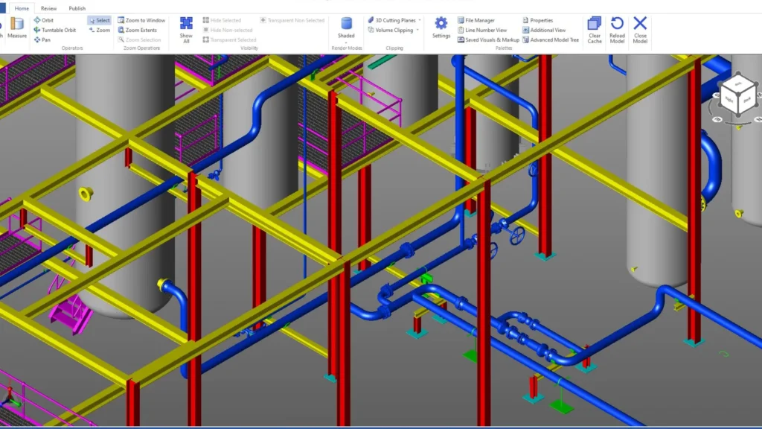This screenshot has height=429, width=762.
Task: Toggle the Advanced Model Tree palette
Action: [x=550, y=39]
